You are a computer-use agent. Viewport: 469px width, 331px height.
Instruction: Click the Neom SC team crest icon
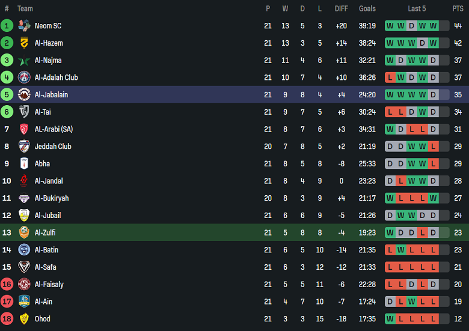(x=24, y=26)
